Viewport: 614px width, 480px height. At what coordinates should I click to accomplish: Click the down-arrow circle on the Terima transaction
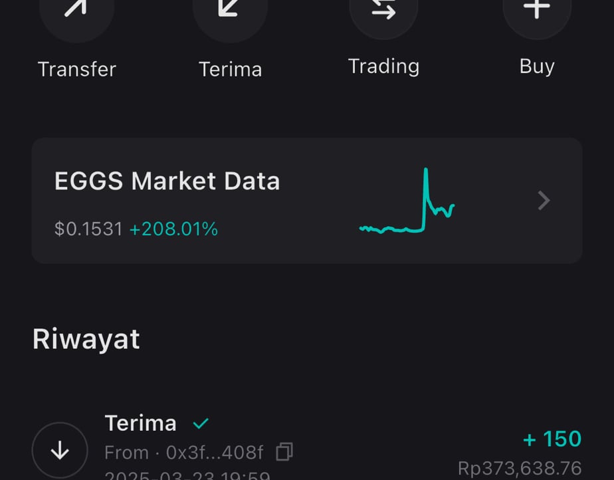click(x=60, y=450)
